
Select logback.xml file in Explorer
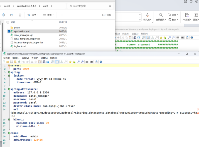[x=20, y=46]
